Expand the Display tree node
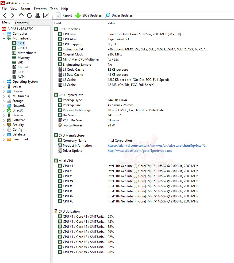 [4, 91]
